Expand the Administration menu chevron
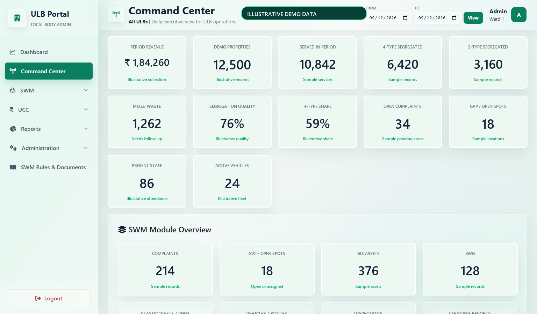Viewport: 537px width, 314px height. 86,148
